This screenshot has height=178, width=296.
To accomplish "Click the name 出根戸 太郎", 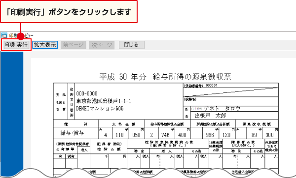I will click(210, 116).
